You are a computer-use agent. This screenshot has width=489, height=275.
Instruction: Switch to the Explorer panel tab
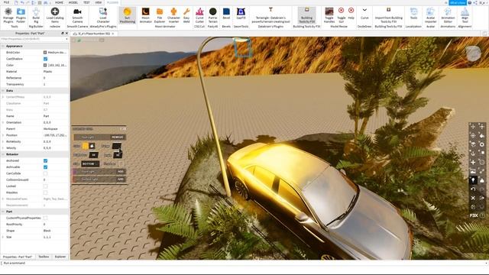pyautogui.click(x=60, y=257)
